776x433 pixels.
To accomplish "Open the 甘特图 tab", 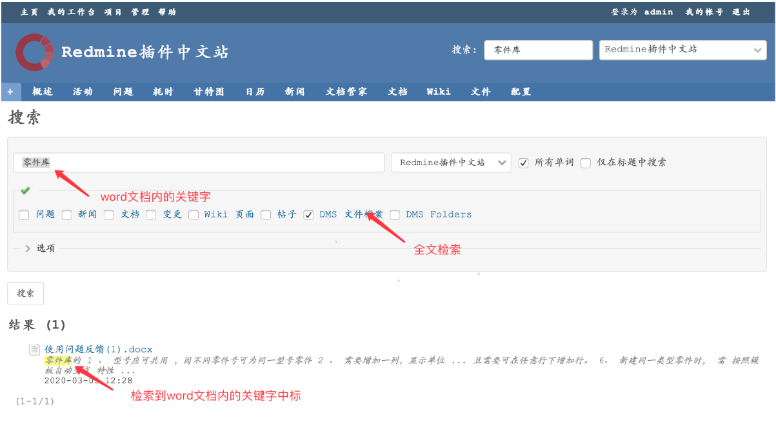I will (209, 92).
